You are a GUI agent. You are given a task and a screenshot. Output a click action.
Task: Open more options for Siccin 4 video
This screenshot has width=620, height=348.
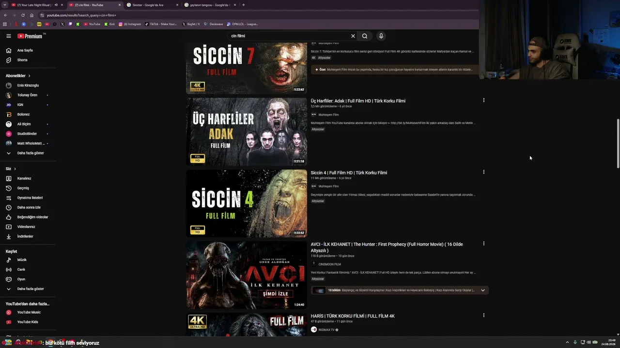coord(483,172)
